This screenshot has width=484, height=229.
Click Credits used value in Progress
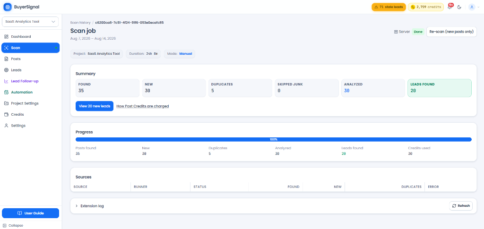coord(410,153)
